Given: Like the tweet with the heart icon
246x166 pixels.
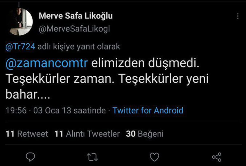Looking at the screenshot, I should tap(155, 157).
